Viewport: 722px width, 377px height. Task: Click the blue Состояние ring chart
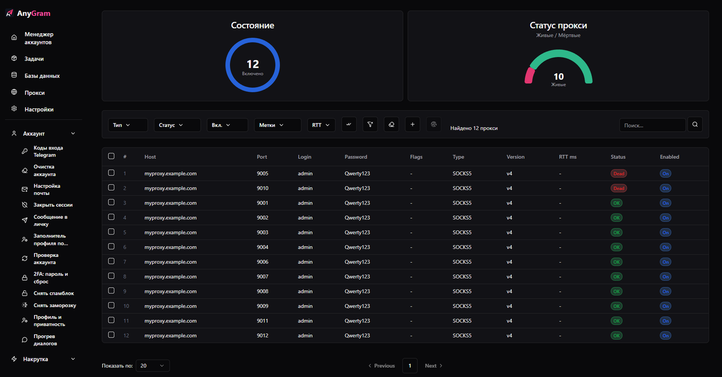[x=253, y=65]
